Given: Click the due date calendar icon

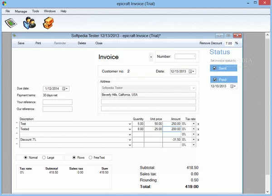Looking at the screenshot, I should pos(64,89).
